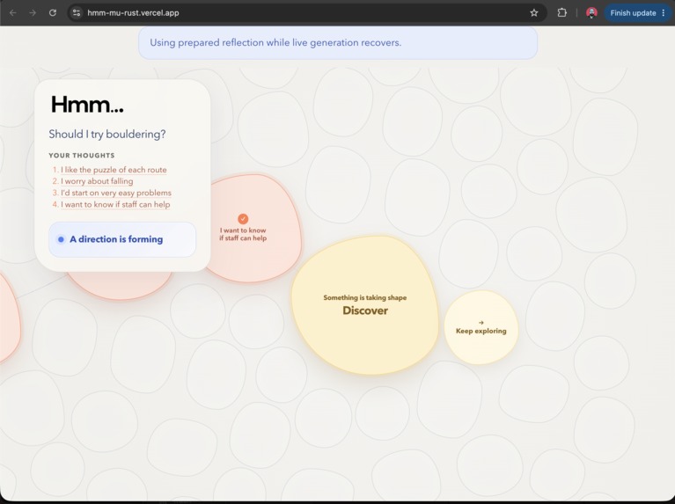Click the question 'Should I try bouldering?'
The image size is (675, 504).
point(107,135)
